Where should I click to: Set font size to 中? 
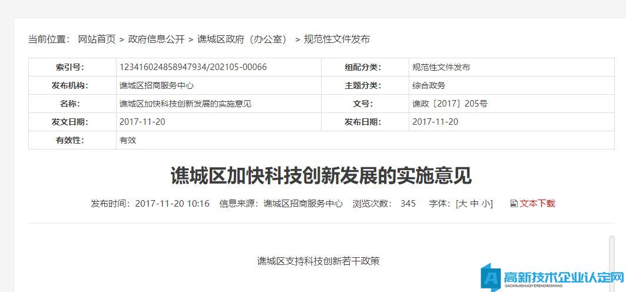click(x=474, y=204)
